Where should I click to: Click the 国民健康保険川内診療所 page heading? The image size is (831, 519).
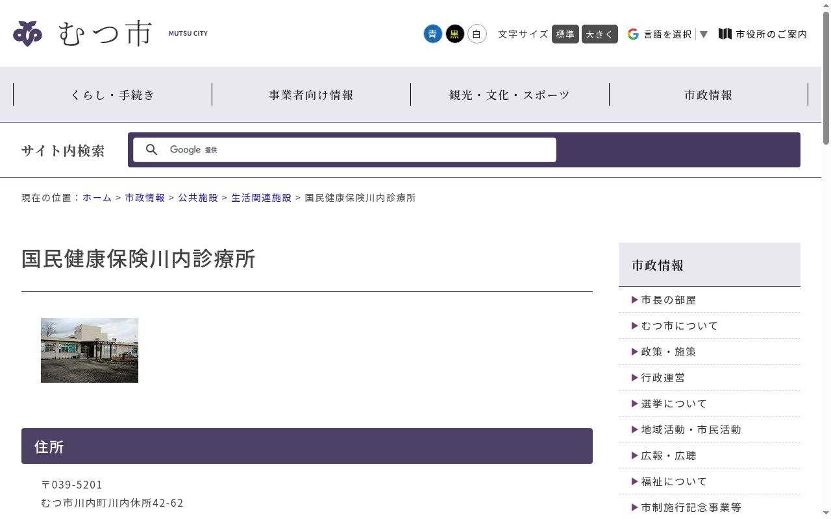tap(138, 258)
